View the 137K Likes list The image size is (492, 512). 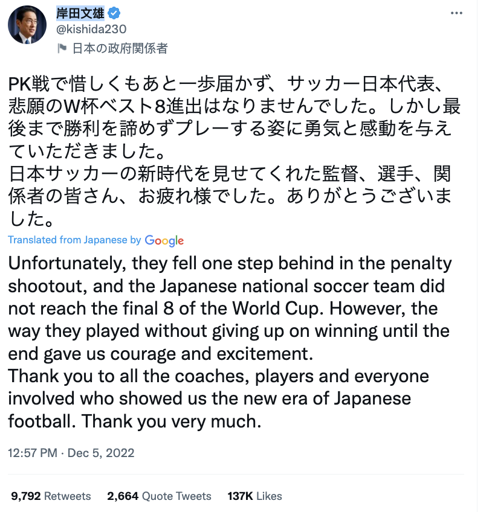tap(254, 496)
